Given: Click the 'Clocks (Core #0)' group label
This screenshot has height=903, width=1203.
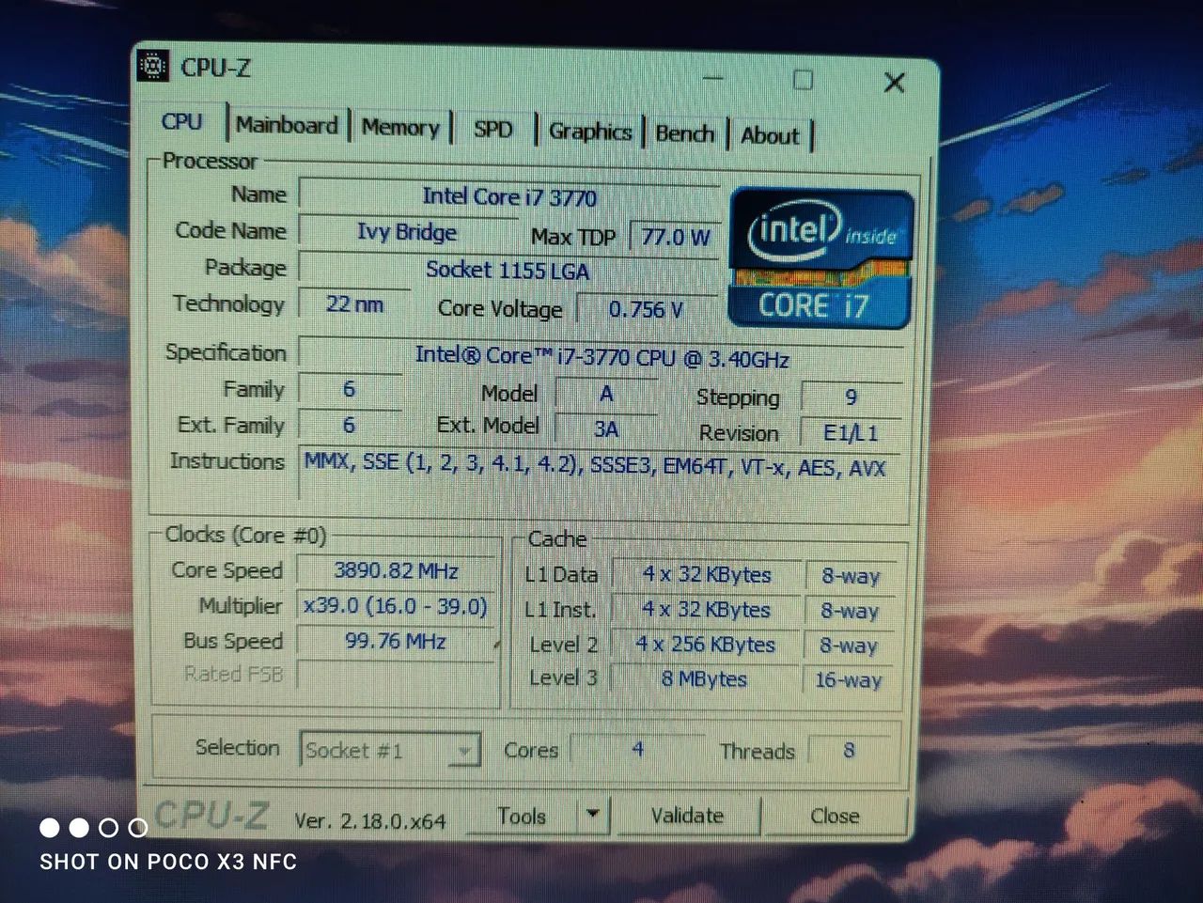Looking at the screenshot, I should click(245, 535).
